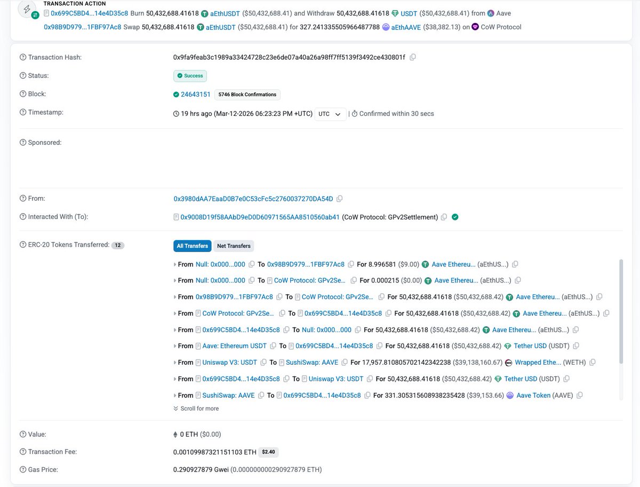Click the help icon beside Sponsored
Viewport: 640px width, 487px height.
[23, 143]
